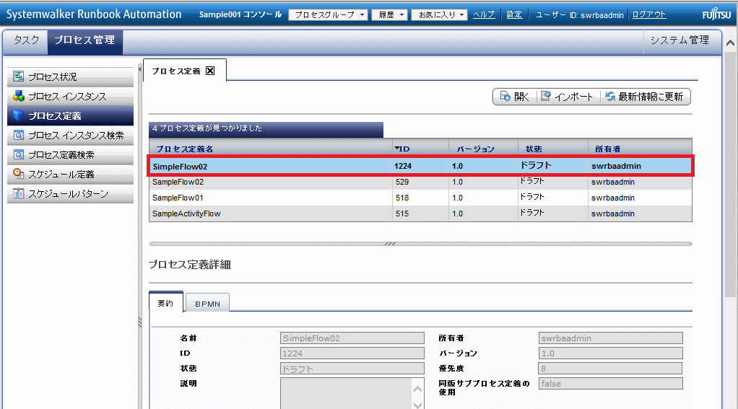This screenshot has width=738, height=409.
Task: Close the プロセス定義 tab with X
Action: [210, 71]
